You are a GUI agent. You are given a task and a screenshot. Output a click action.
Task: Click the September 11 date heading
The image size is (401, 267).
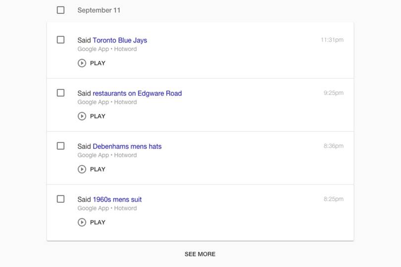pos(99,10)
